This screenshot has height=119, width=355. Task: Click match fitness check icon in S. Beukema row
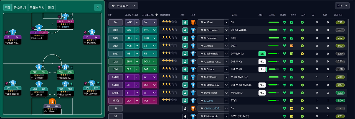pos(291,38)
